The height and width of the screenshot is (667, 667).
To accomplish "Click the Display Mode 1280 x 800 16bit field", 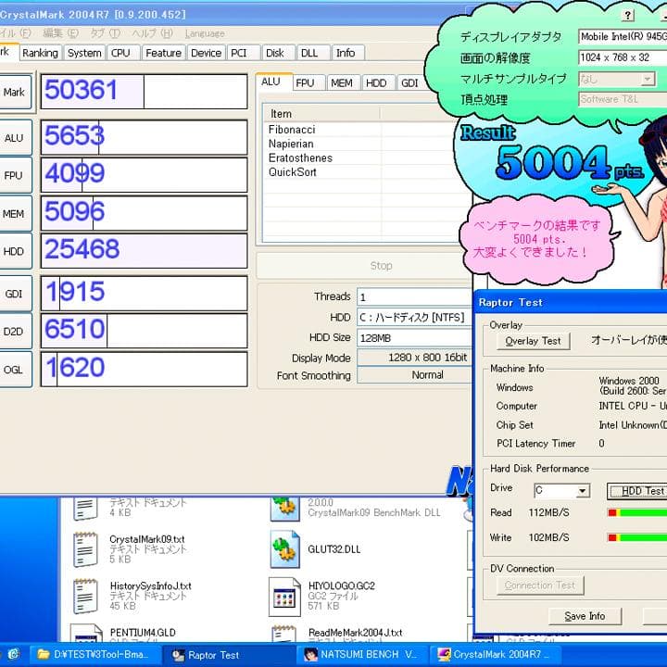I will click(x=415, y=358).
